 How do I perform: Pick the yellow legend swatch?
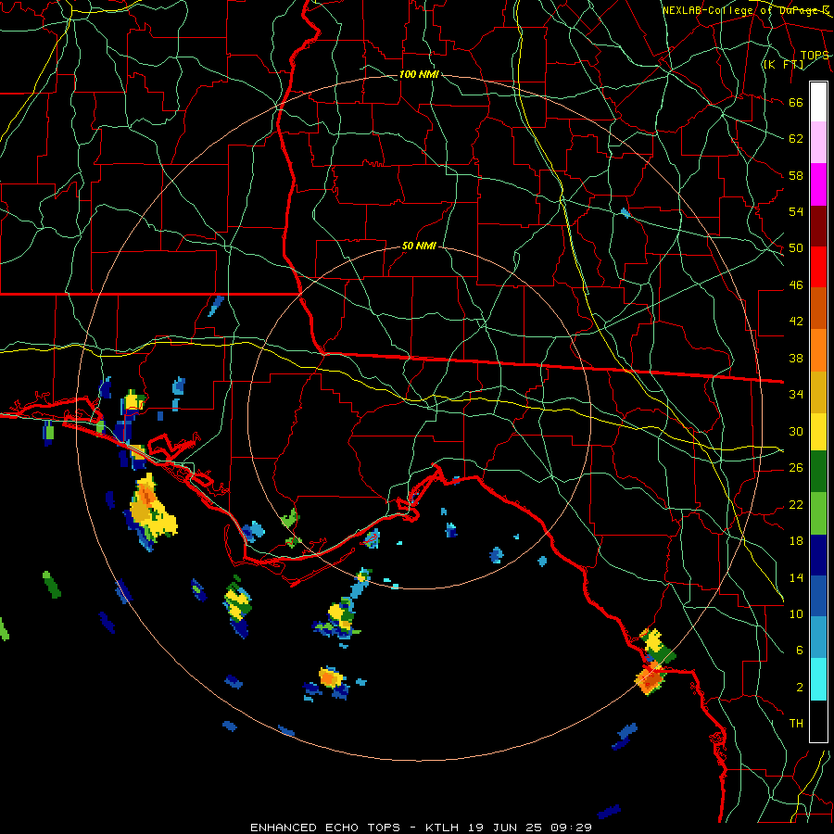tap(818, 432)
